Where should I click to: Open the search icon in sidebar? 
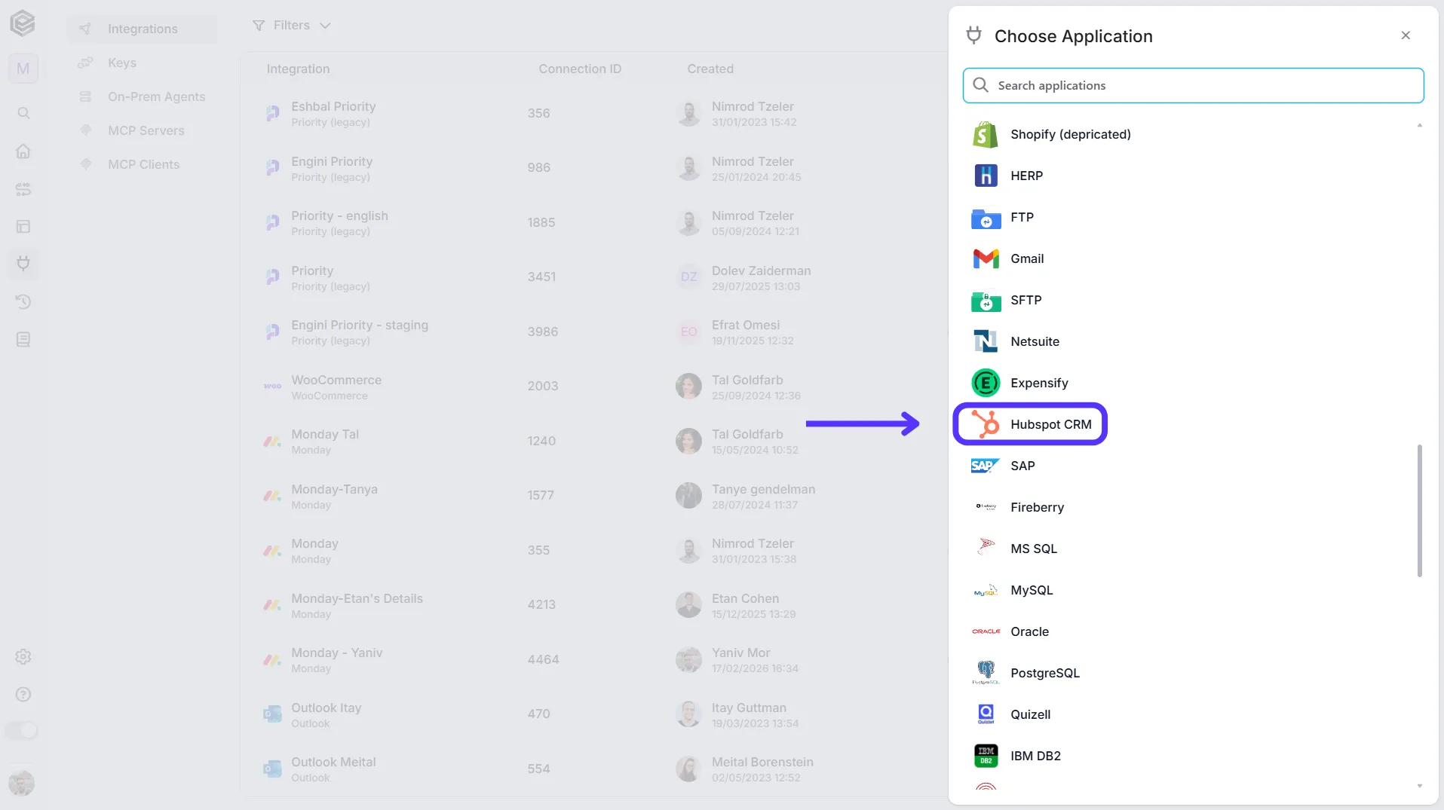point(23,113)
